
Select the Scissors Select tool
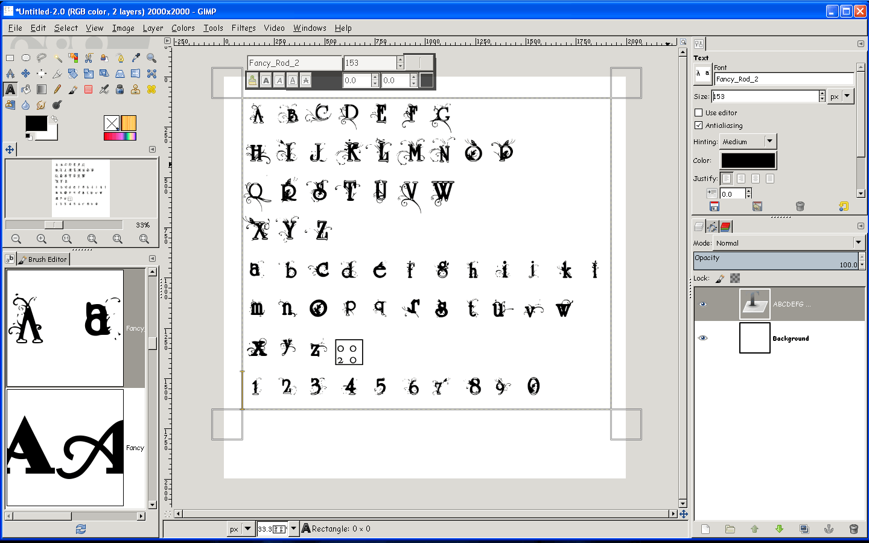89,58
